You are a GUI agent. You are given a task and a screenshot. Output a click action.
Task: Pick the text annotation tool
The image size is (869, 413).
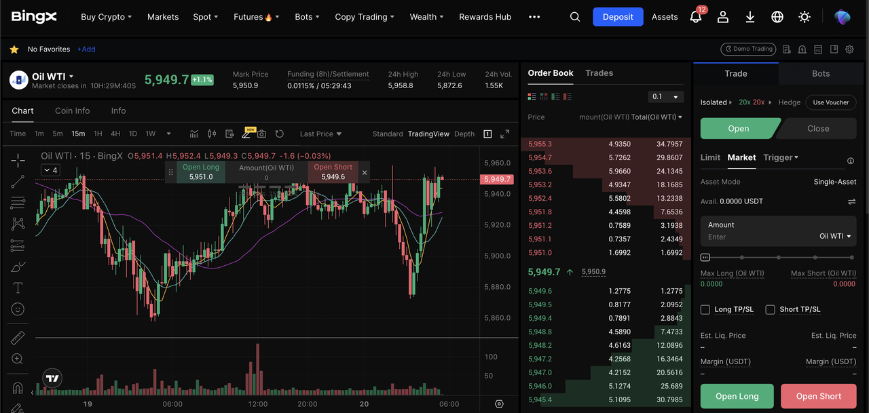(18, 288)
